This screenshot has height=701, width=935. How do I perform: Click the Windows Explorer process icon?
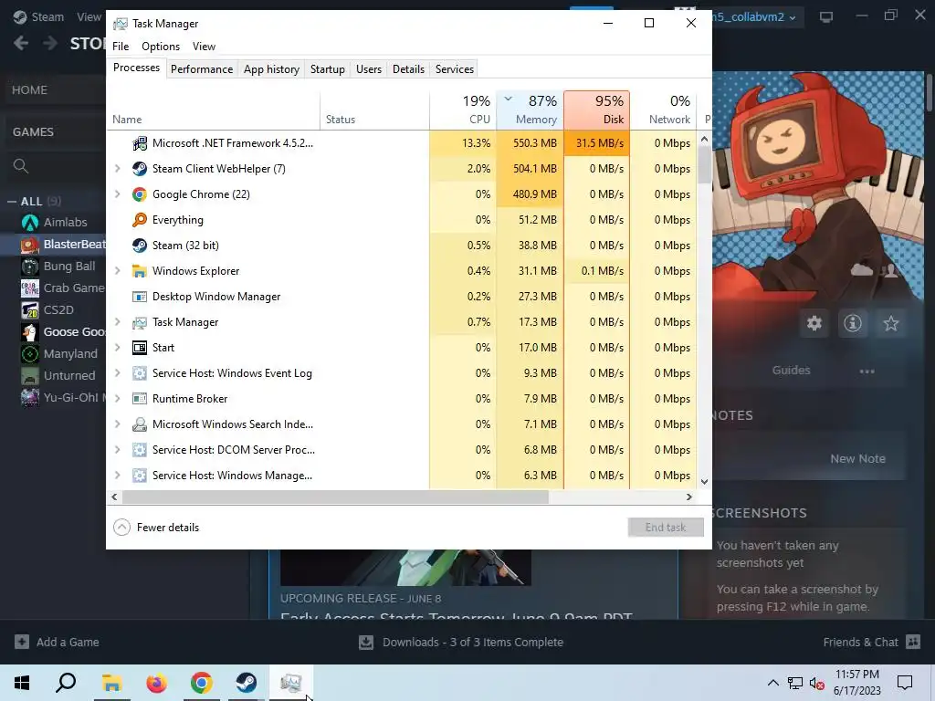click(140, 271)
